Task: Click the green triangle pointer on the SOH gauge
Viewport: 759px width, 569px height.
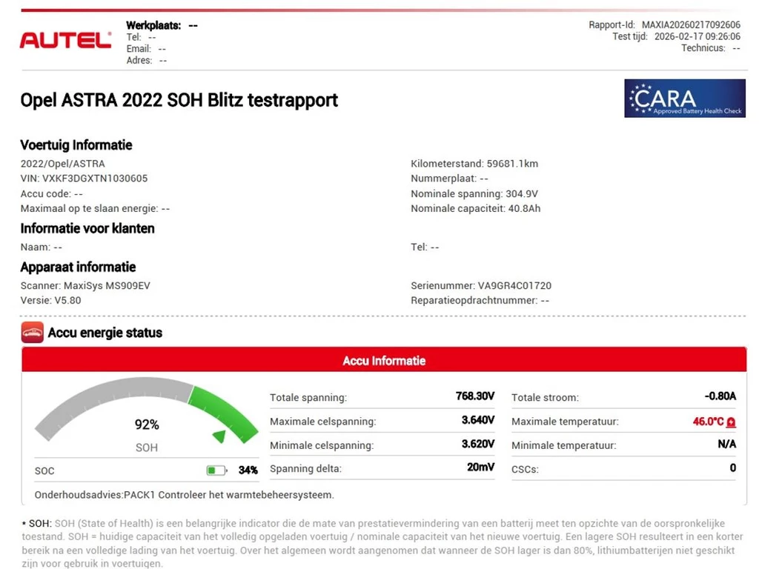Action: click(220, 436)
